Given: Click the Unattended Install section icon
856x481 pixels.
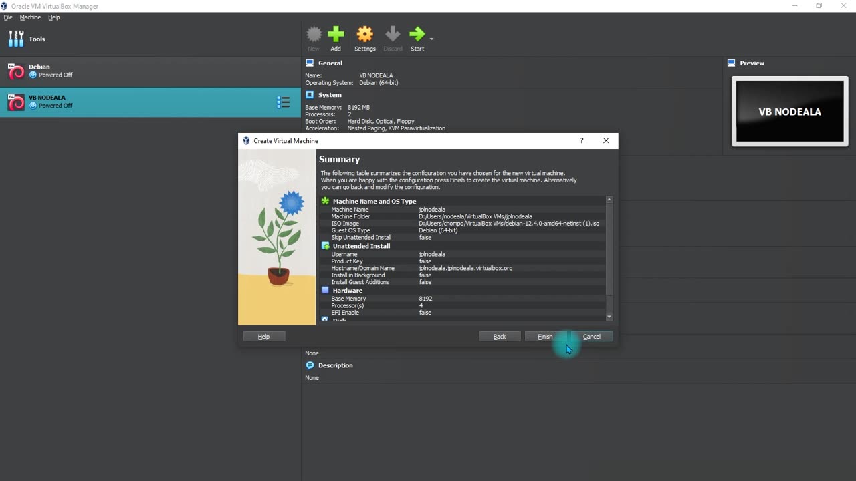Looking at the screenshot, I should click(x=325, y=246).
